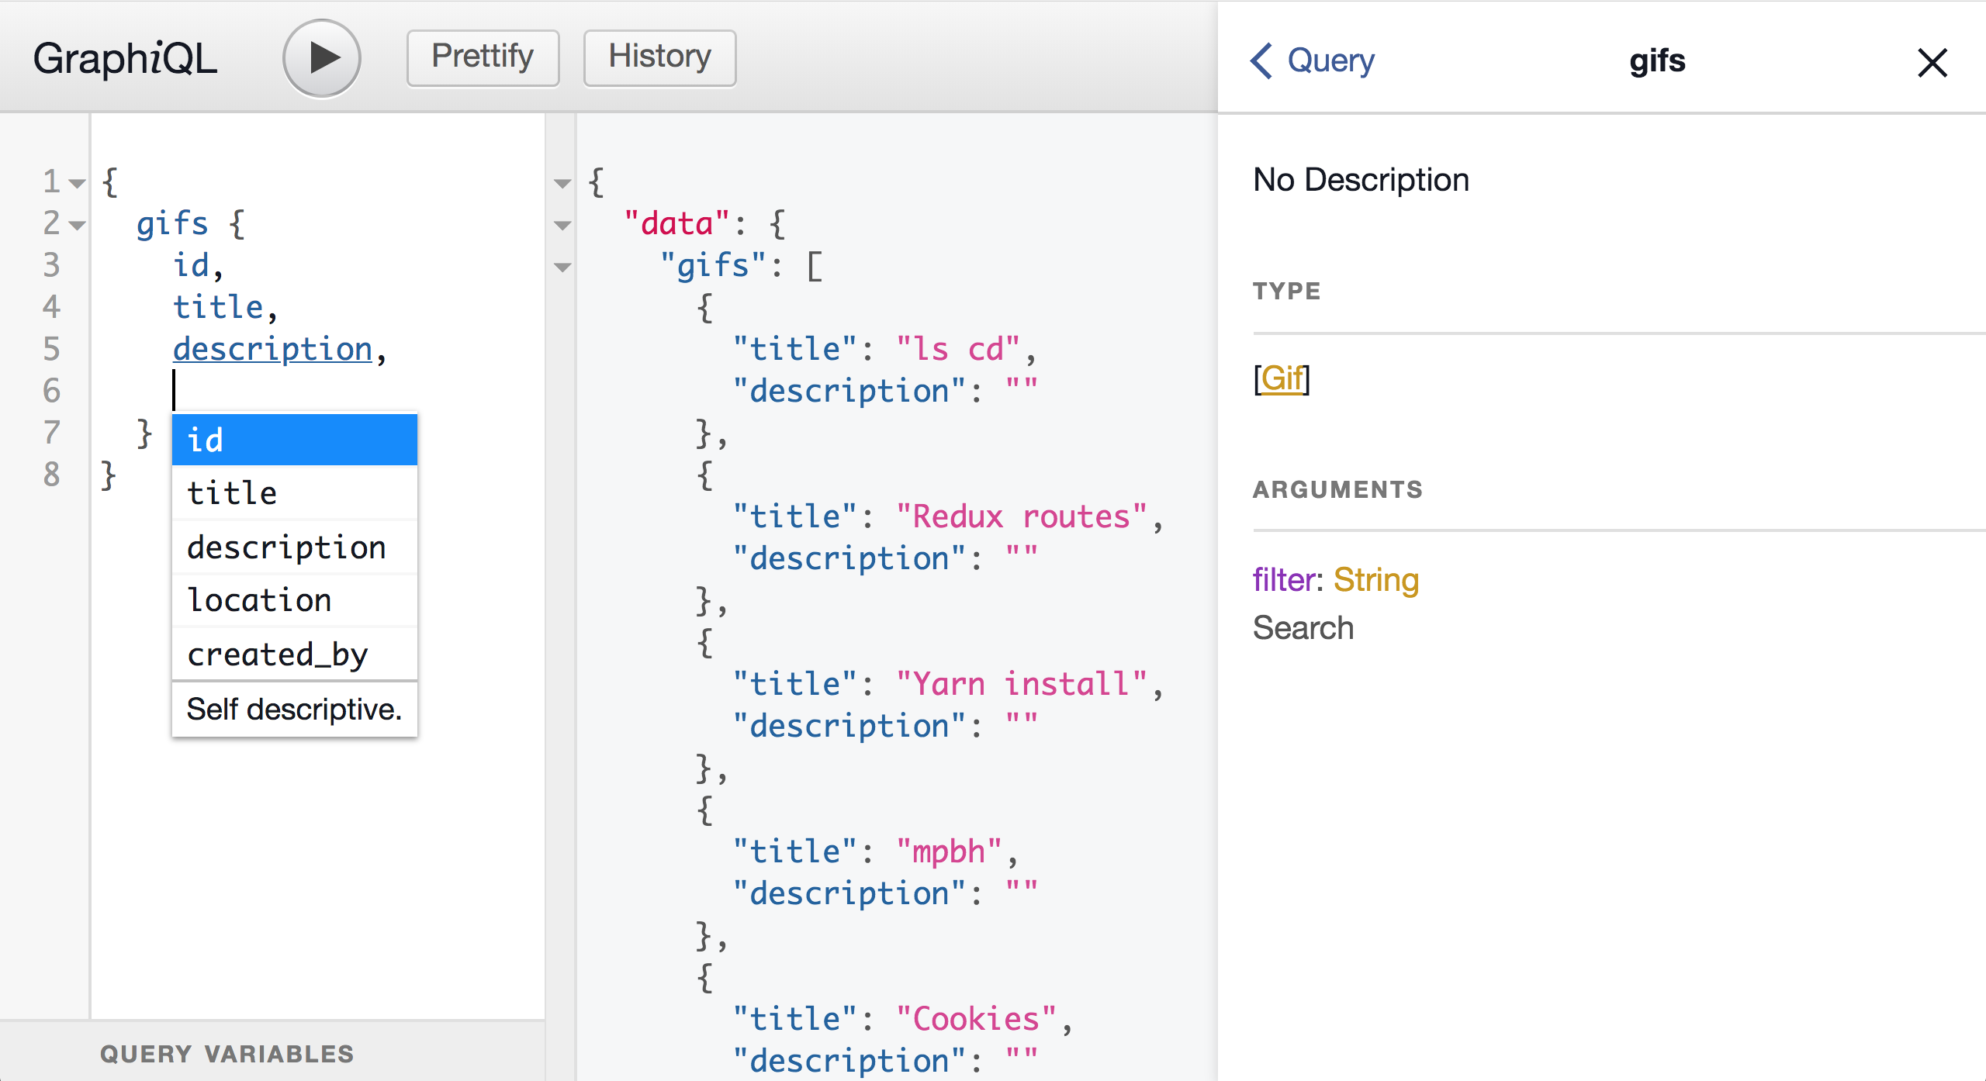The width and height of the screenshot is (1986, 1081).
Task: Click the 'Search' argument description text
Action: (x=1303, y=628)
